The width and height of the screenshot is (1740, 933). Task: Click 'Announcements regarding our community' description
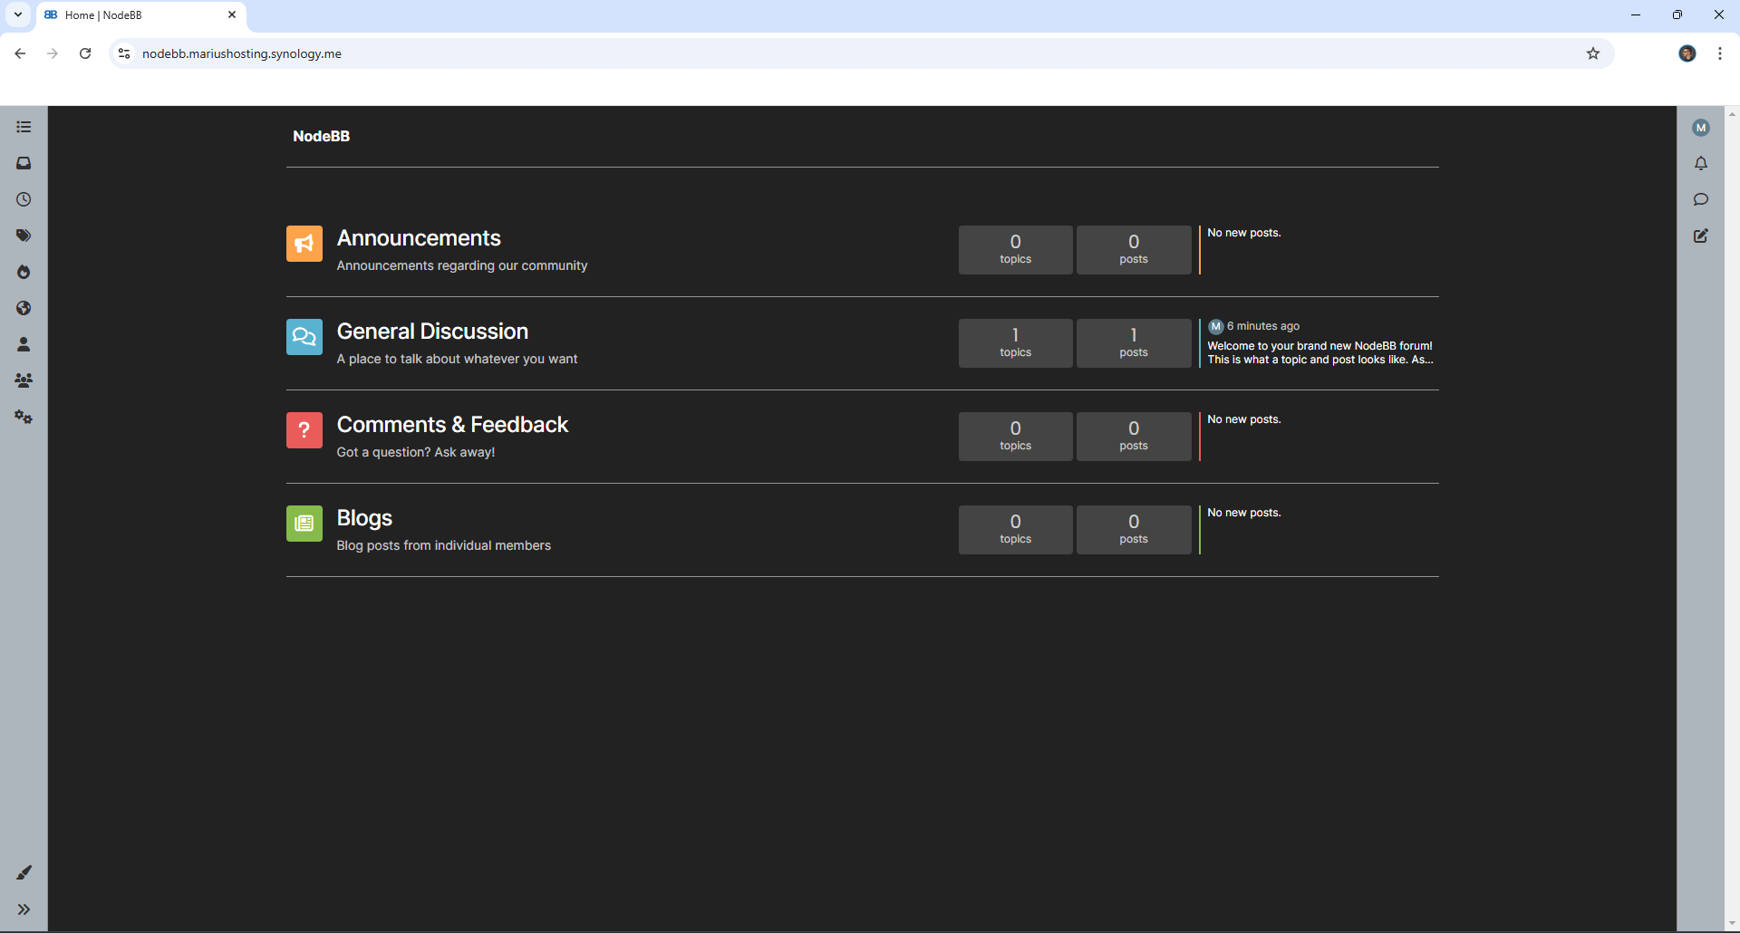[x=462, y=265]
